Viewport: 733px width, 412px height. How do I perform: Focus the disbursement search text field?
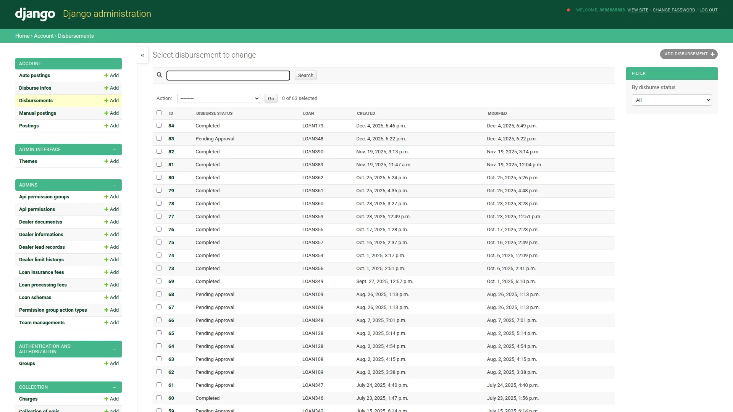tap(228, 76)
